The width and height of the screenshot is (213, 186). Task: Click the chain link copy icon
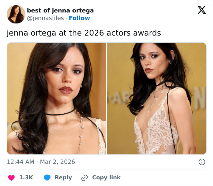tap(84, 177)
